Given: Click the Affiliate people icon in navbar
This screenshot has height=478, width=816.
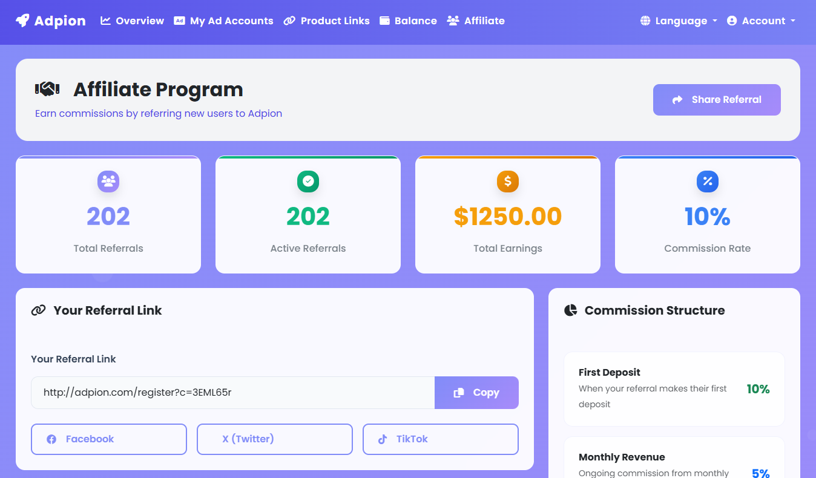Looking at the screenshot, I should tap(453, 21).
